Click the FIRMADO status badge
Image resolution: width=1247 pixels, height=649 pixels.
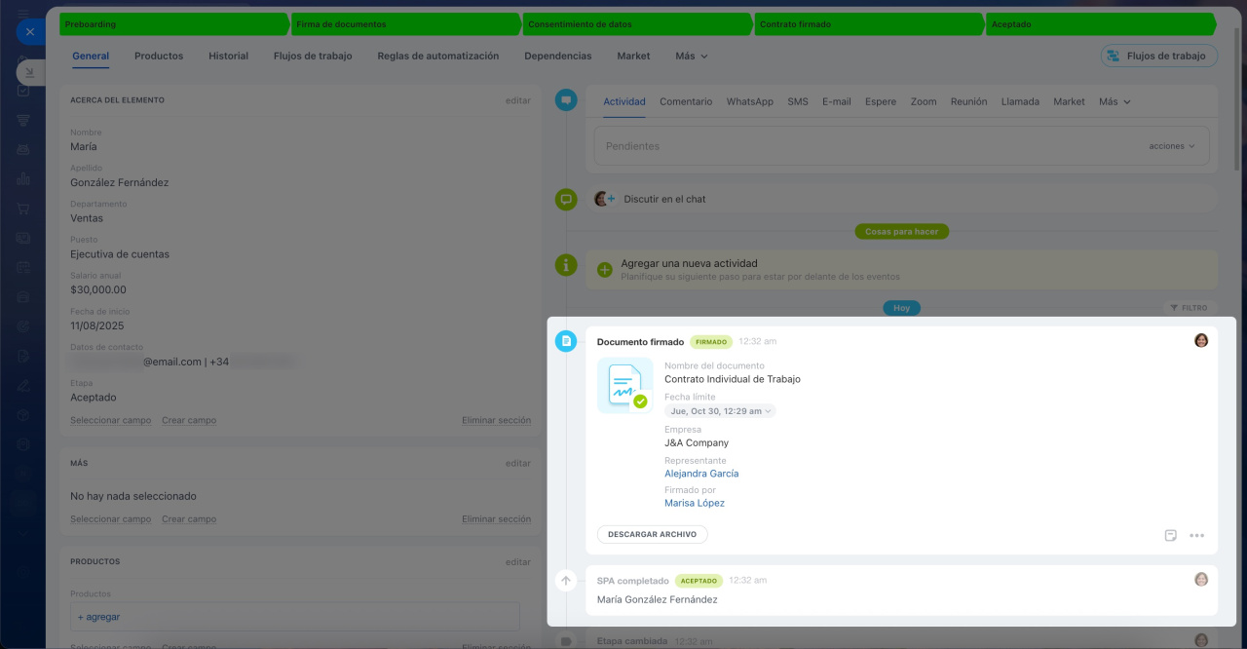711,342
